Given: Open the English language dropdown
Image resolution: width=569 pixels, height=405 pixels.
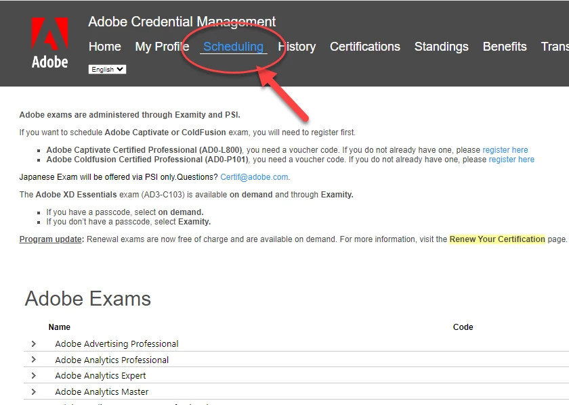Looking at the screenshot, I should pyautogui.click(x=107, y=69).
